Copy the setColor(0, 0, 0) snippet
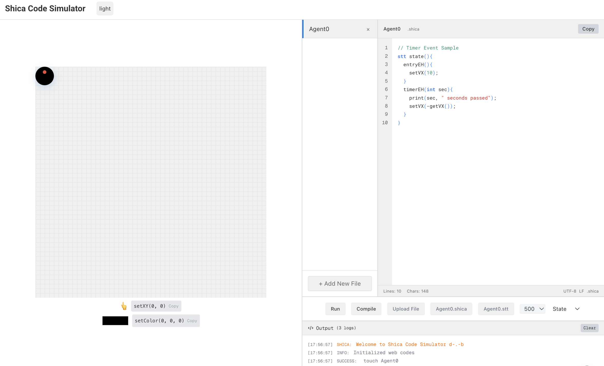The width and height of the screenshot is (604, 366). pyautogui.click(x=192, y=321)
